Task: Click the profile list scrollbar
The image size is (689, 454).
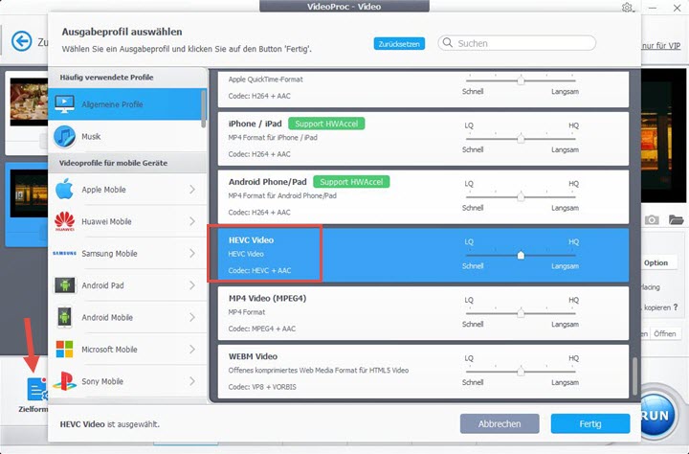Action: click(x=634, y=376)
